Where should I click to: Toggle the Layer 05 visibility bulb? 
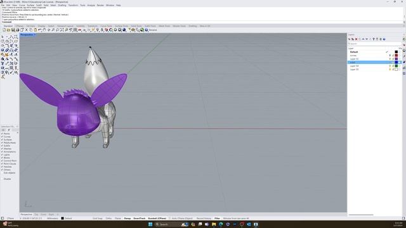(390, 69)
